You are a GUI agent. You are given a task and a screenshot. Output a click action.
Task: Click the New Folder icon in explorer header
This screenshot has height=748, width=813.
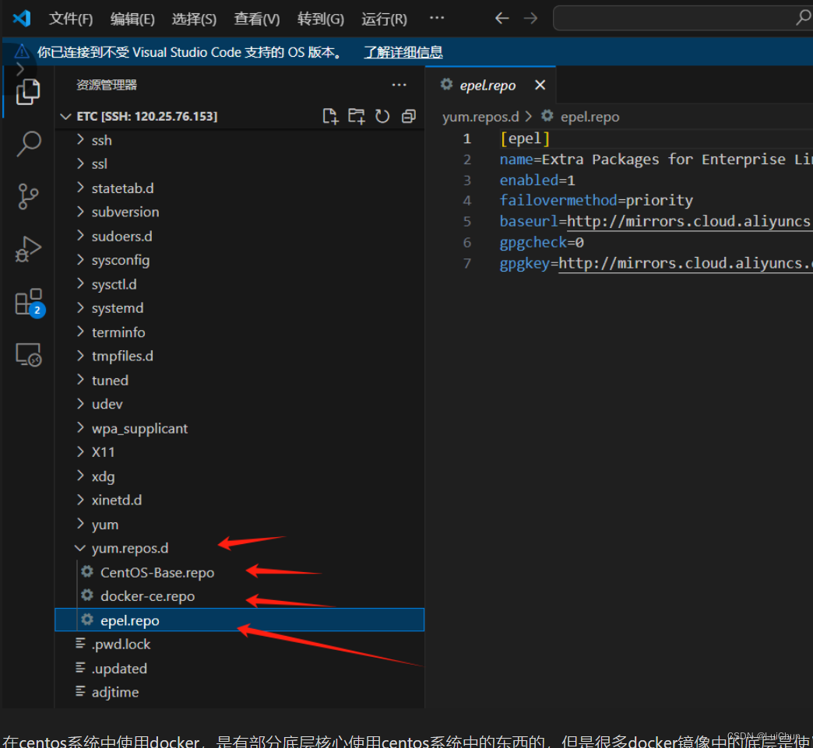tap(356, 116)
